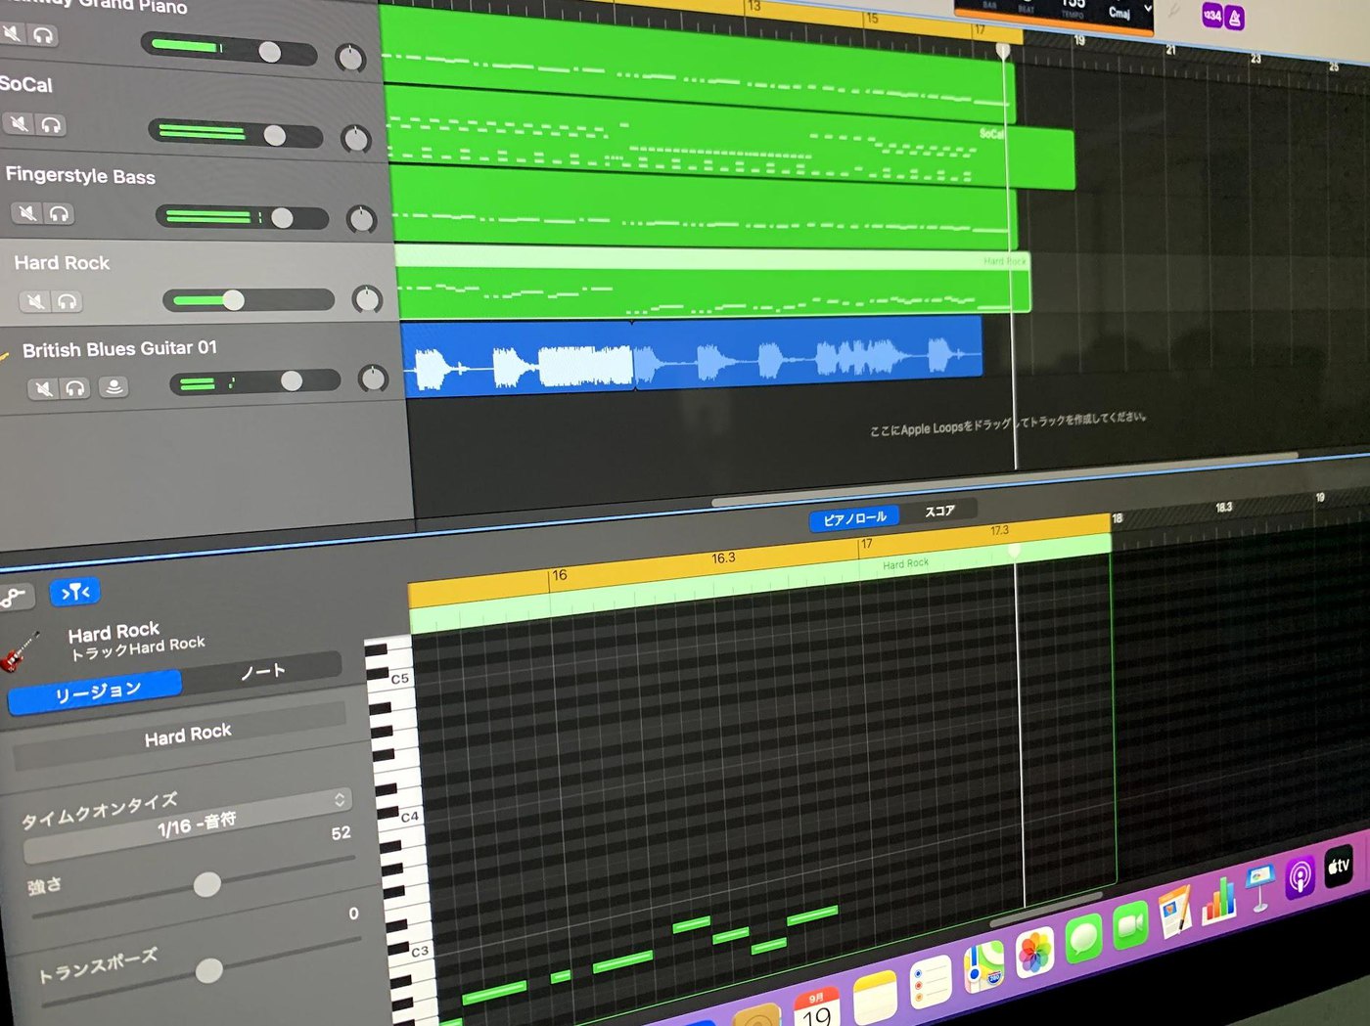Screen dimensions: 1370x1026
Task: Click the Hard Rock region name field
Action: point(181,736)
